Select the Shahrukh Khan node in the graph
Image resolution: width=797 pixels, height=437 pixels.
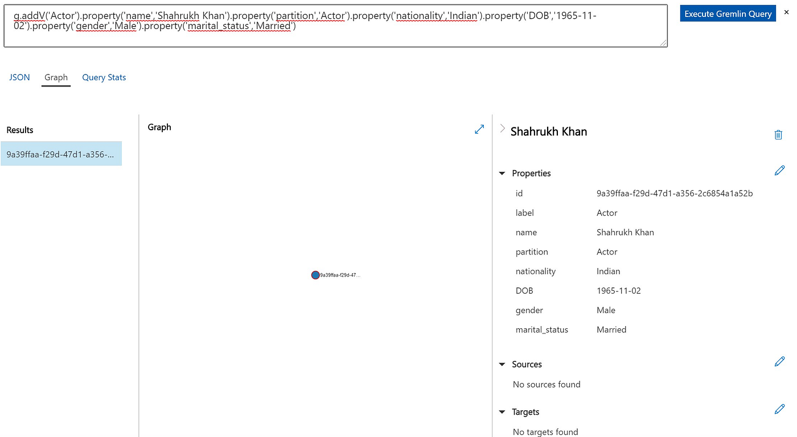coord(315,275)
